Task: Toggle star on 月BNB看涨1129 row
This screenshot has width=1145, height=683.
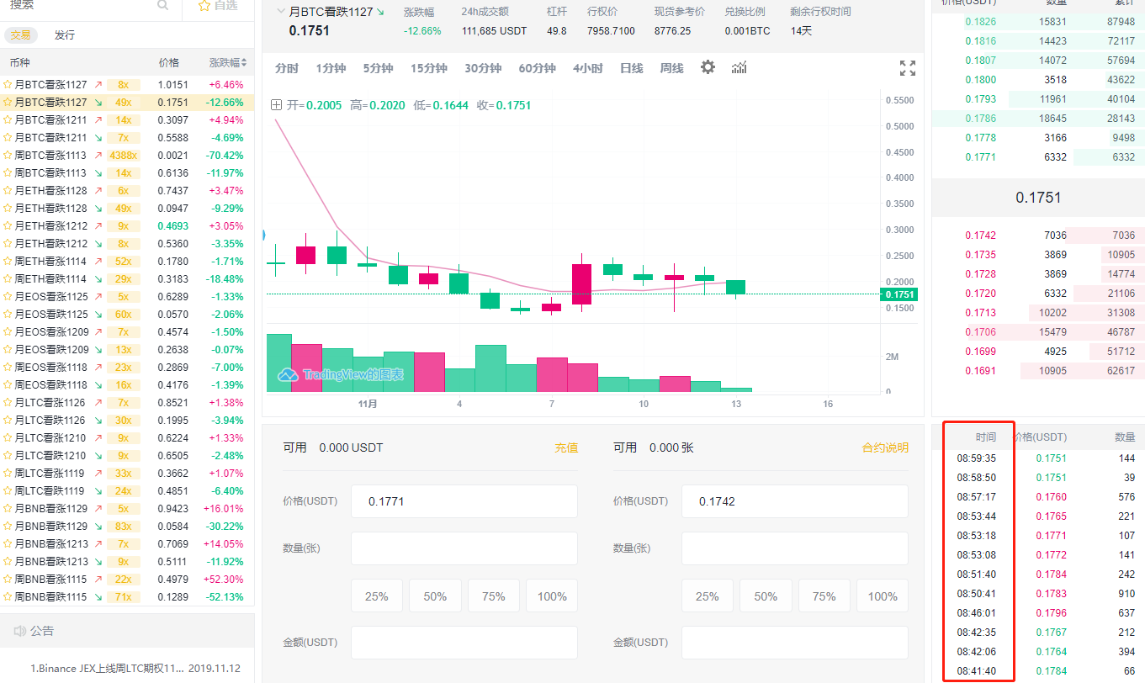Action: (8, 509)
